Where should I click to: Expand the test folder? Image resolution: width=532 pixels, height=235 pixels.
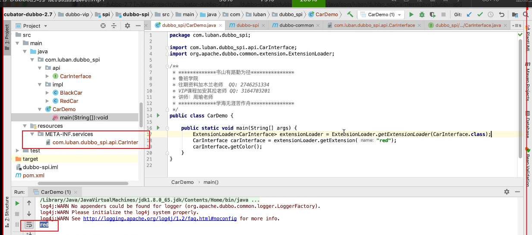(x=18, y=151)
